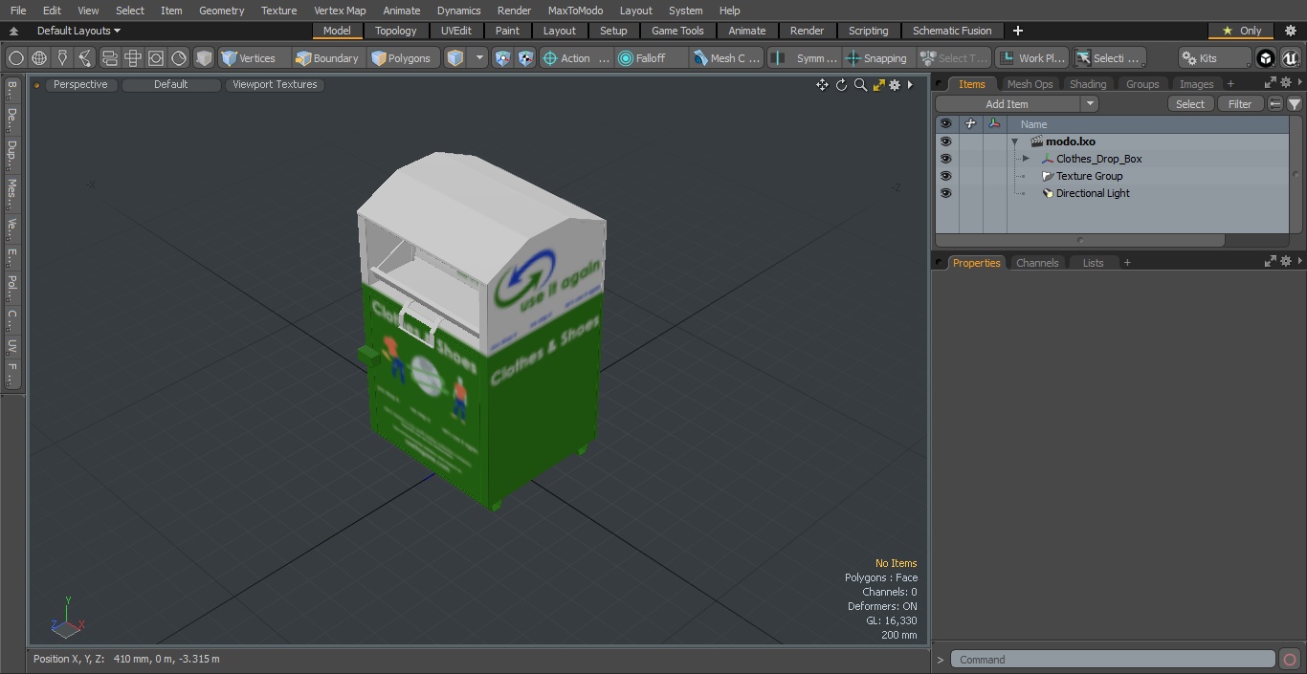Click the Command input field

point(1112,660)
